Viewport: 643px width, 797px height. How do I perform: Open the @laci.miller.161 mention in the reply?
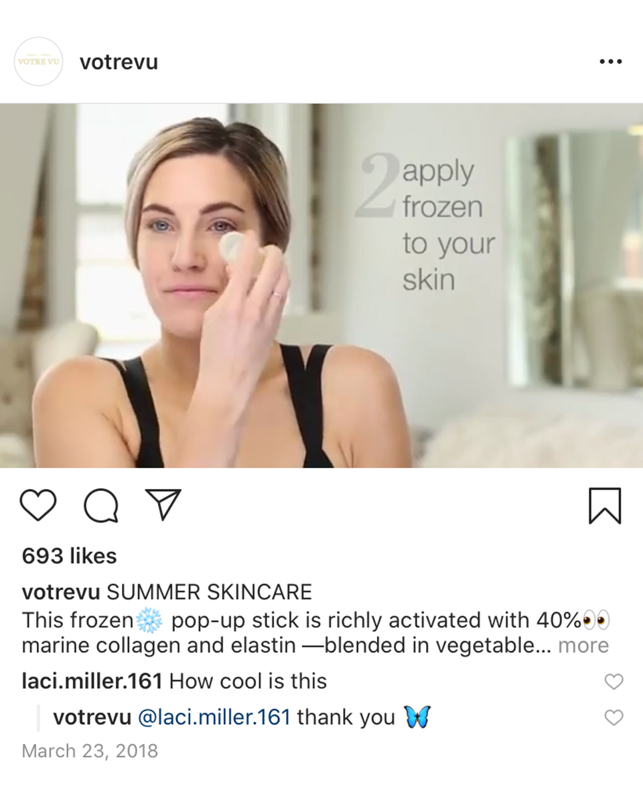[x=214, y=717]
